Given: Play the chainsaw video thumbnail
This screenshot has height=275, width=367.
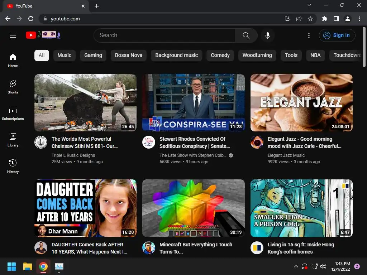Looking at the screenshot, I should coord(85,103).
